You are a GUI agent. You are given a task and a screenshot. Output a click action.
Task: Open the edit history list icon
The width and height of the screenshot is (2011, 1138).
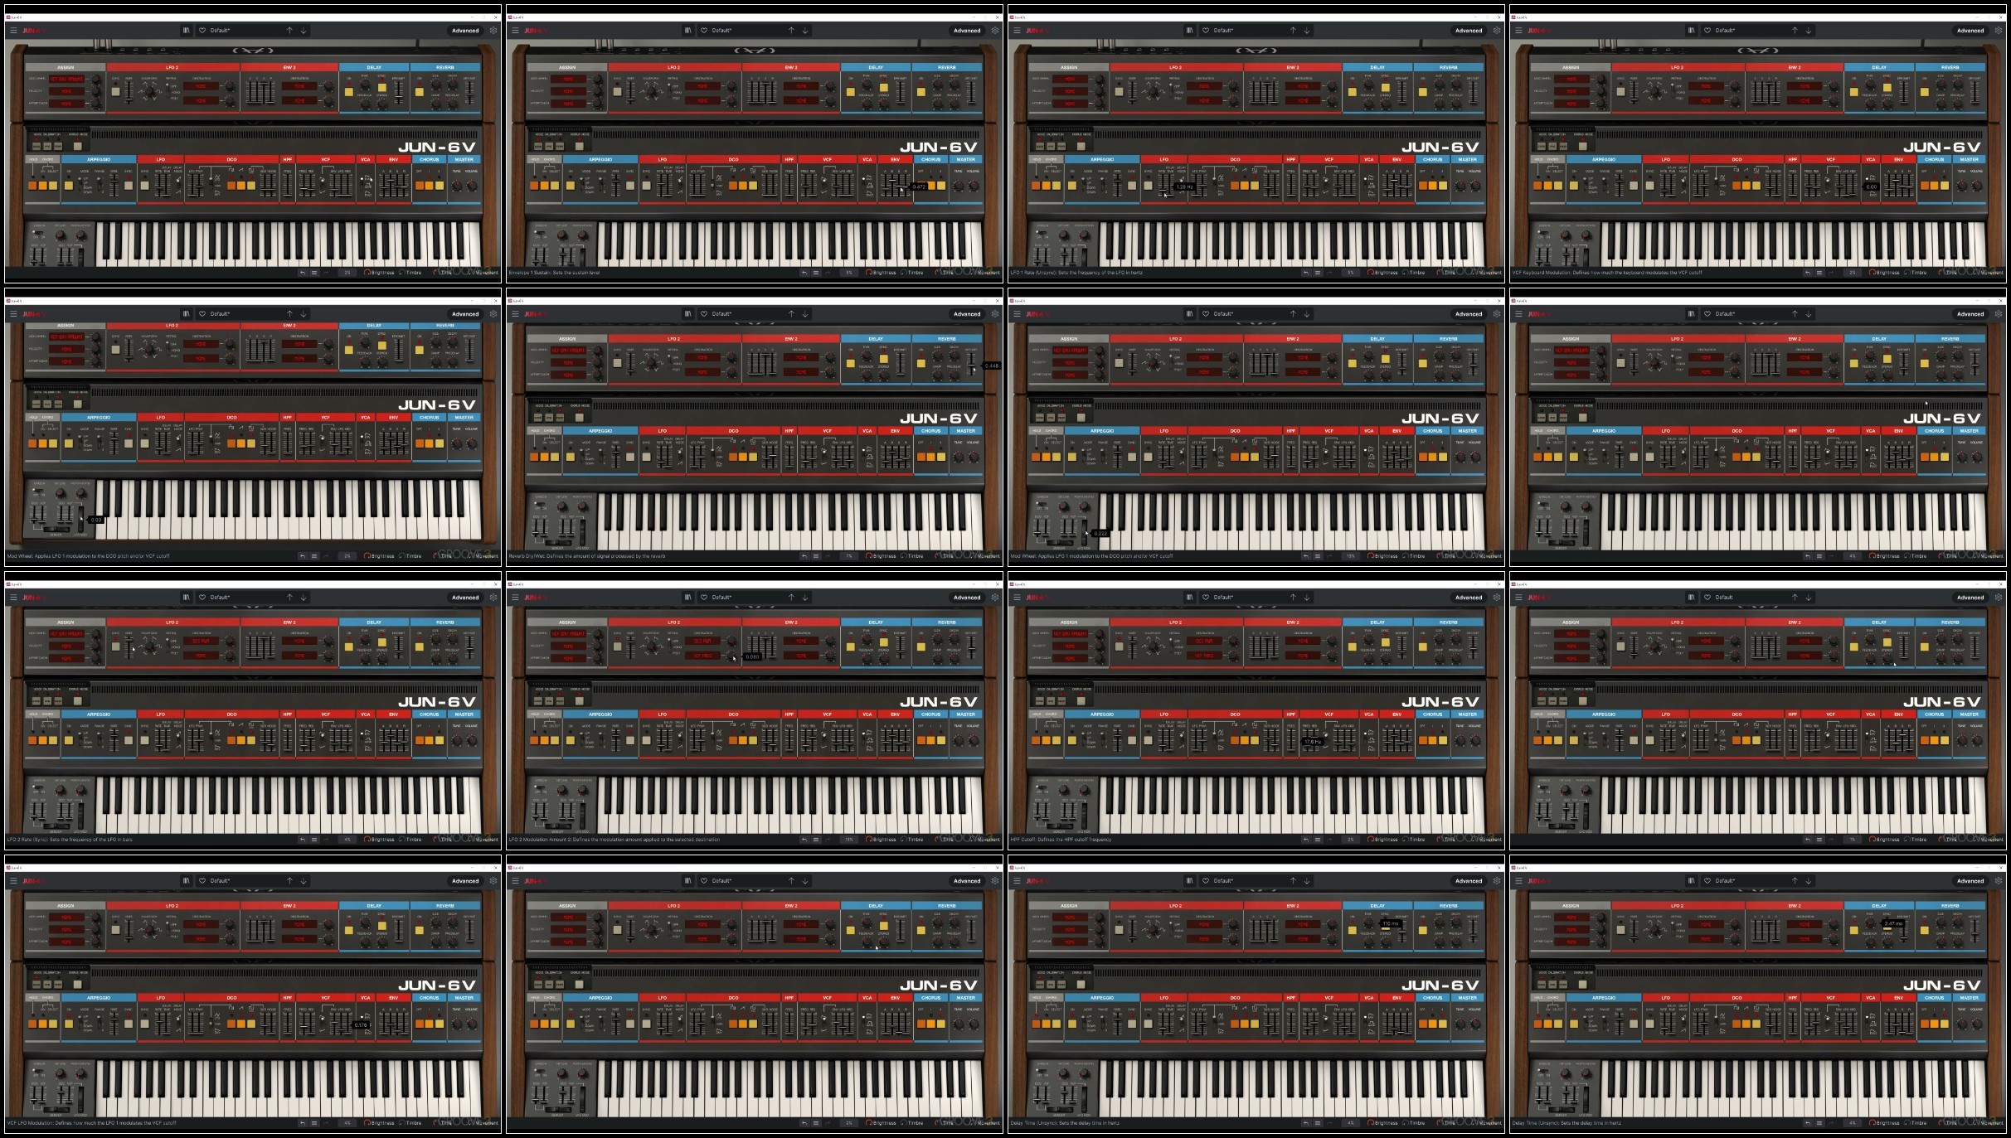click(x=314, y=273)
